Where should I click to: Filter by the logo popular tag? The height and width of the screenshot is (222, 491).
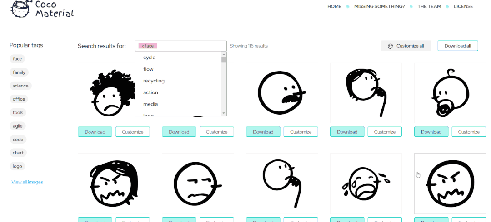pyautogui.click(x=18, y=166)
